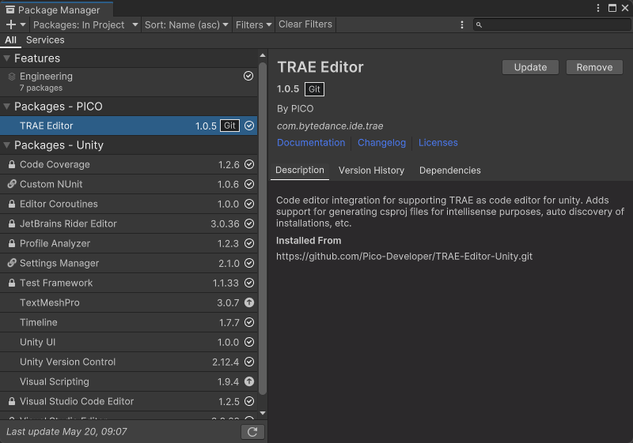Image resolution: width=633 pixels, height=443 pixels.
Task: Select the Engineering feature row
Action: 128,82
